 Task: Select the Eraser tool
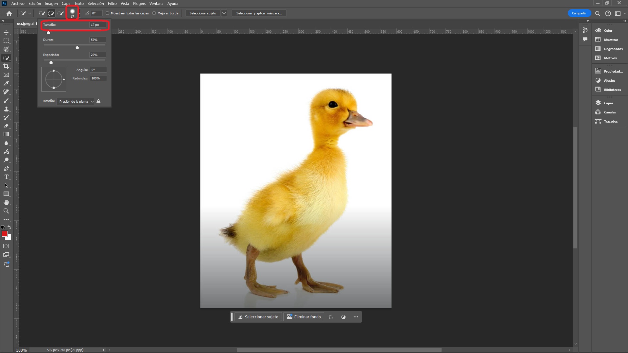point(6,126)
